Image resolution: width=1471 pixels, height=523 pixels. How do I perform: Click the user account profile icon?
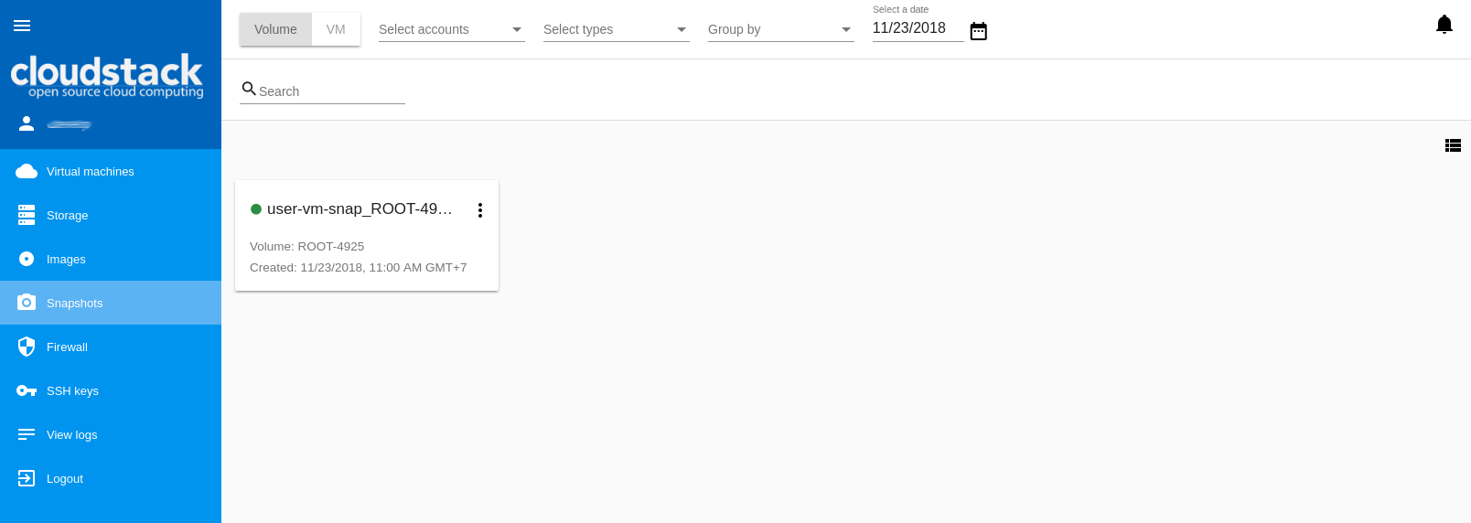pos(27,123)
